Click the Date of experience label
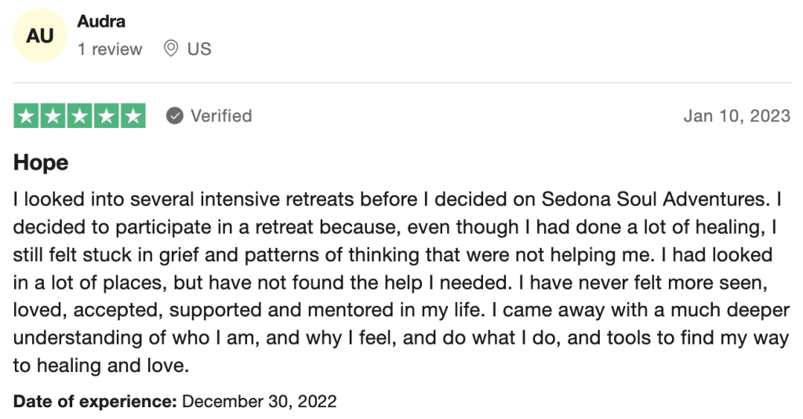 click(95, 401)
